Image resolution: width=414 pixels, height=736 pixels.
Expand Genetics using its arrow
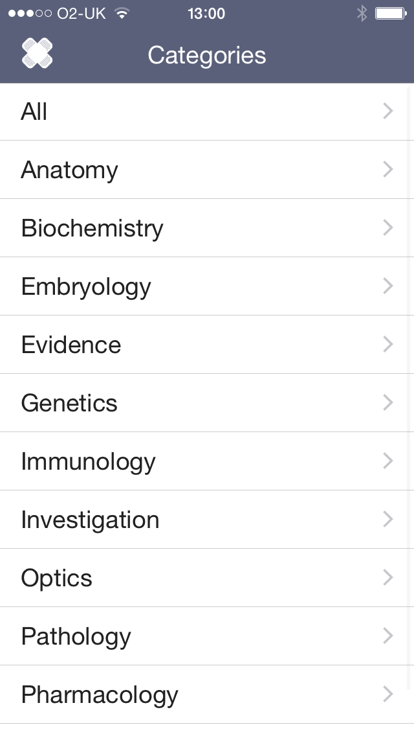tap(388, 402)
